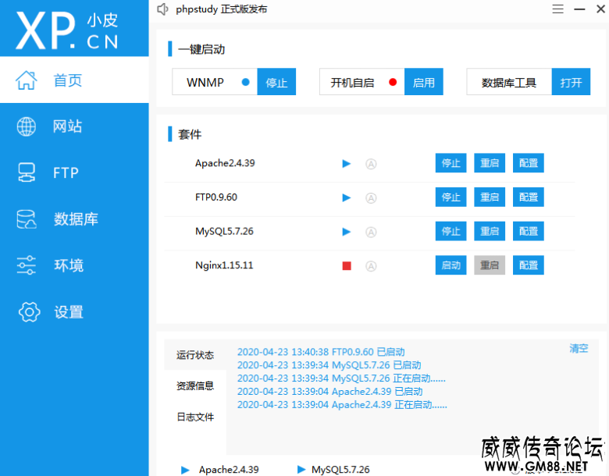609x476 pixels.
Task: Click the environment sliders icon
Action: coord(27,265)
